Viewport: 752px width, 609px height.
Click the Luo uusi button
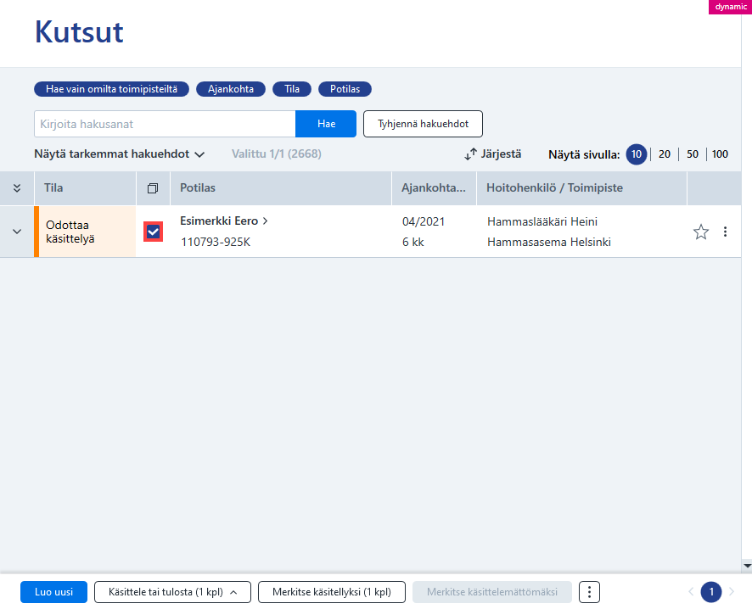pyautogui.click(x=53, y=592)
